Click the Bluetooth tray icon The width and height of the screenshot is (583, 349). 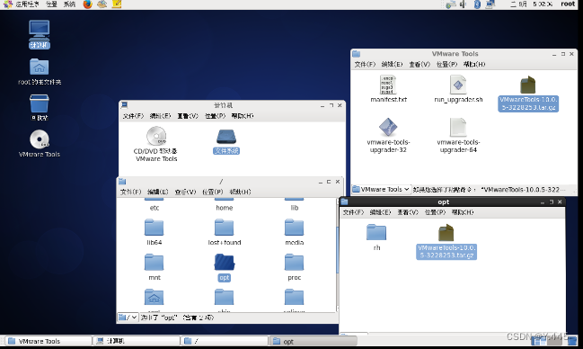tap(477, 4)
